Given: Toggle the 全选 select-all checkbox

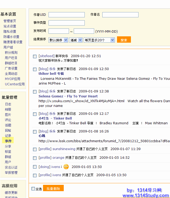Looking at the screenshot, I should [x=33, y=189].
